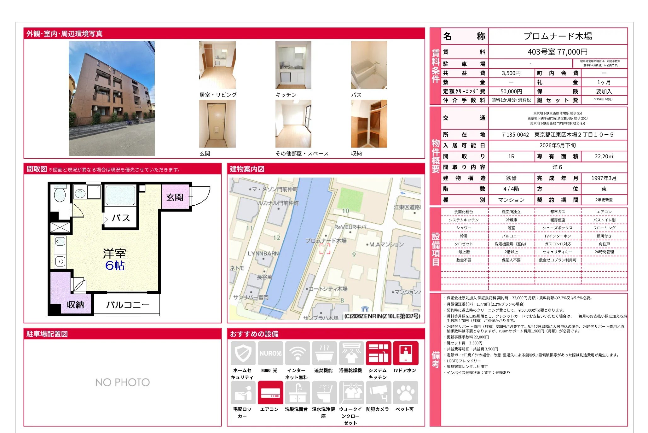Screen dimensions: 648x433
Task: Click the red marker on the map
Action: pos(325,249)
